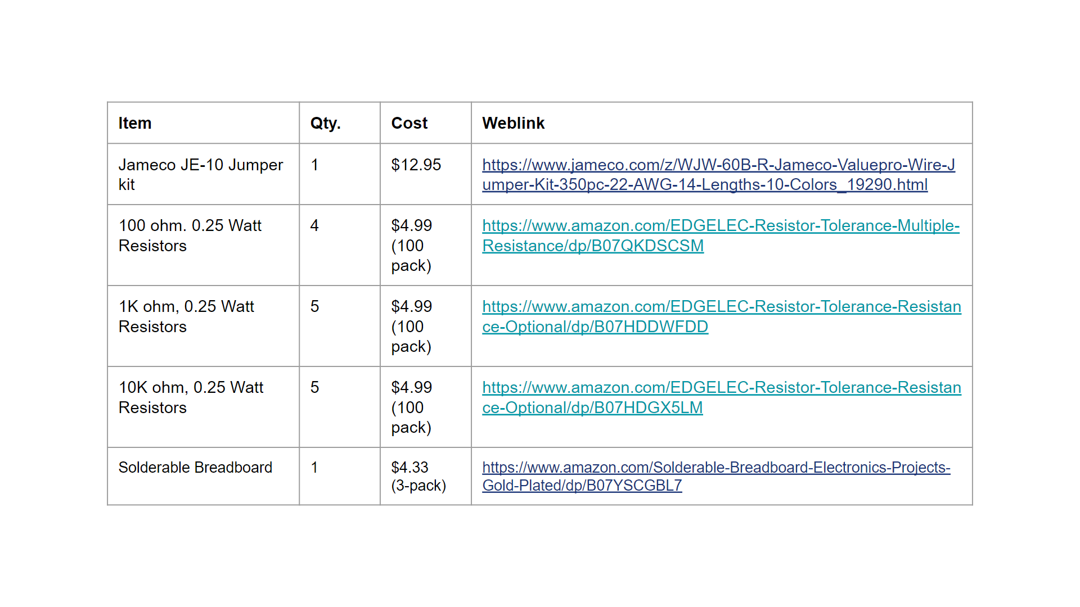Open the Solderable Breadboard Amazon link
Screen dimensions: 1080x607
(715, 468)
